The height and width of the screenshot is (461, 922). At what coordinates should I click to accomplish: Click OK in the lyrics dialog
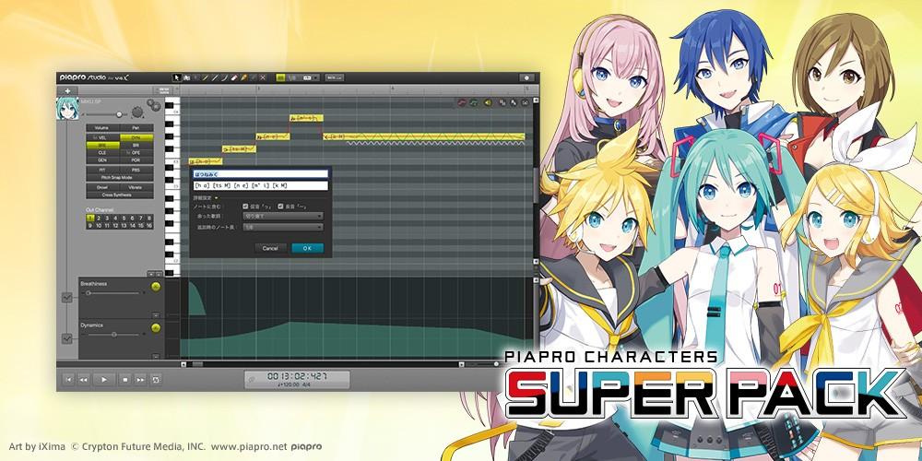tap(307, 248)
